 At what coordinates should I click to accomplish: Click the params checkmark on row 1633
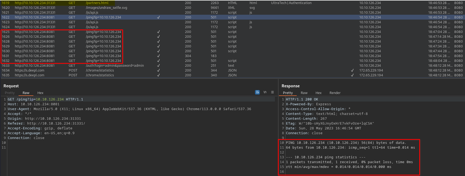[158, 66]
